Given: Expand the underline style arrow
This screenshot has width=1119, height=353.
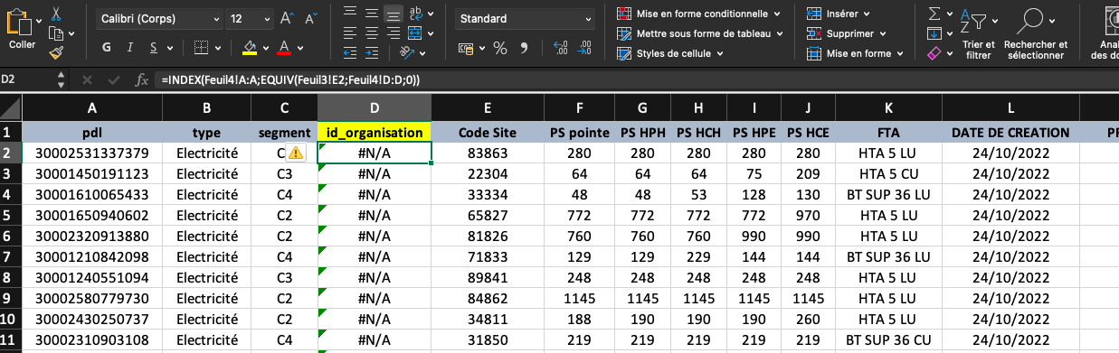Looking at the screenshot, I should (170, 47).
